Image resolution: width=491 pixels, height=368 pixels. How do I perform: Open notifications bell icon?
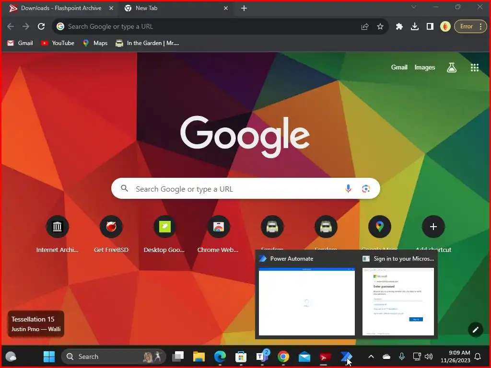point(478,356)
